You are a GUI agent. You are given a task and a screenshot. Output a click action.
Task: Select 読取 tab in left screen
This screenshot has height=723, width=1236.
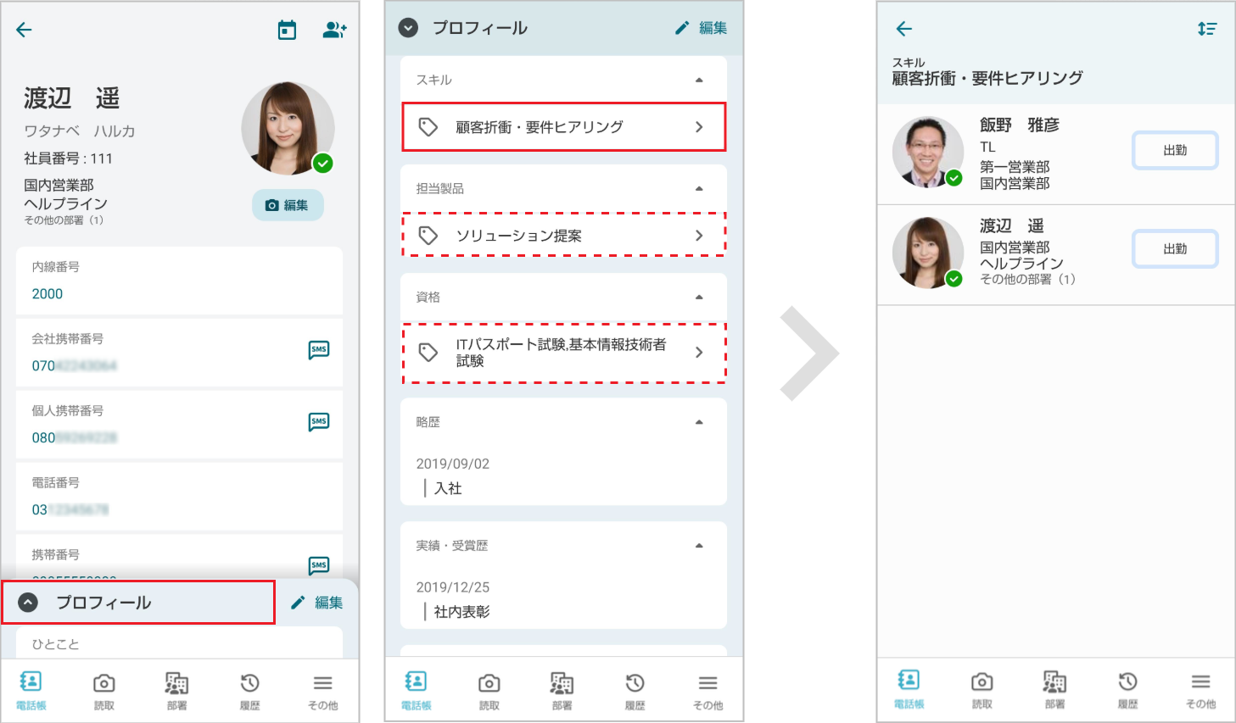tap(104, 690)
